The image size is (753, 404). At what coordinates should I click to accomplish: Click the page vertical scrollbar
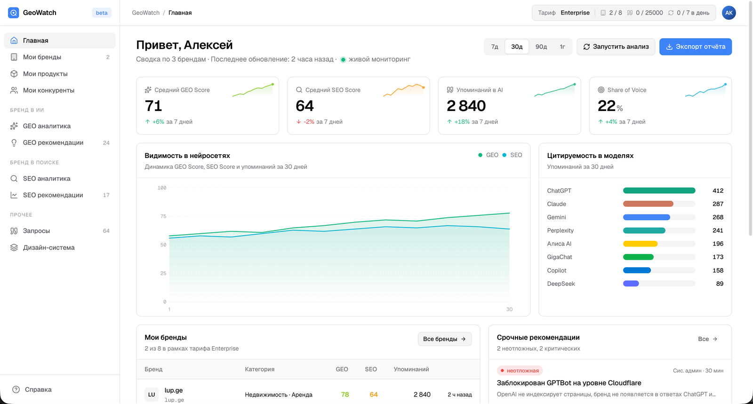tap(750, 118)
